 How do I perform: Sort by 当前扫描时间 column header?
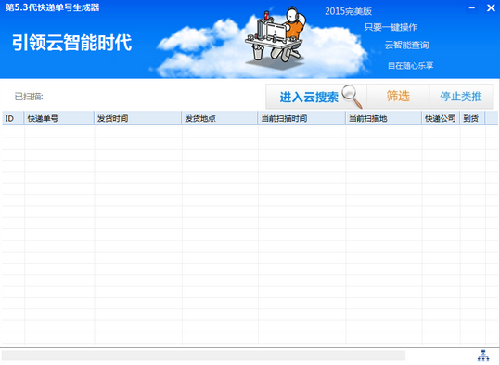point(301,118)
